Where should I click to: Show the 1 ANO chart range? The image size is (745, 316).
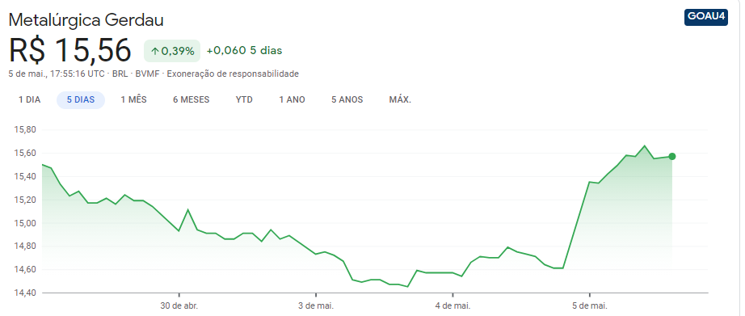click(293, 99)
